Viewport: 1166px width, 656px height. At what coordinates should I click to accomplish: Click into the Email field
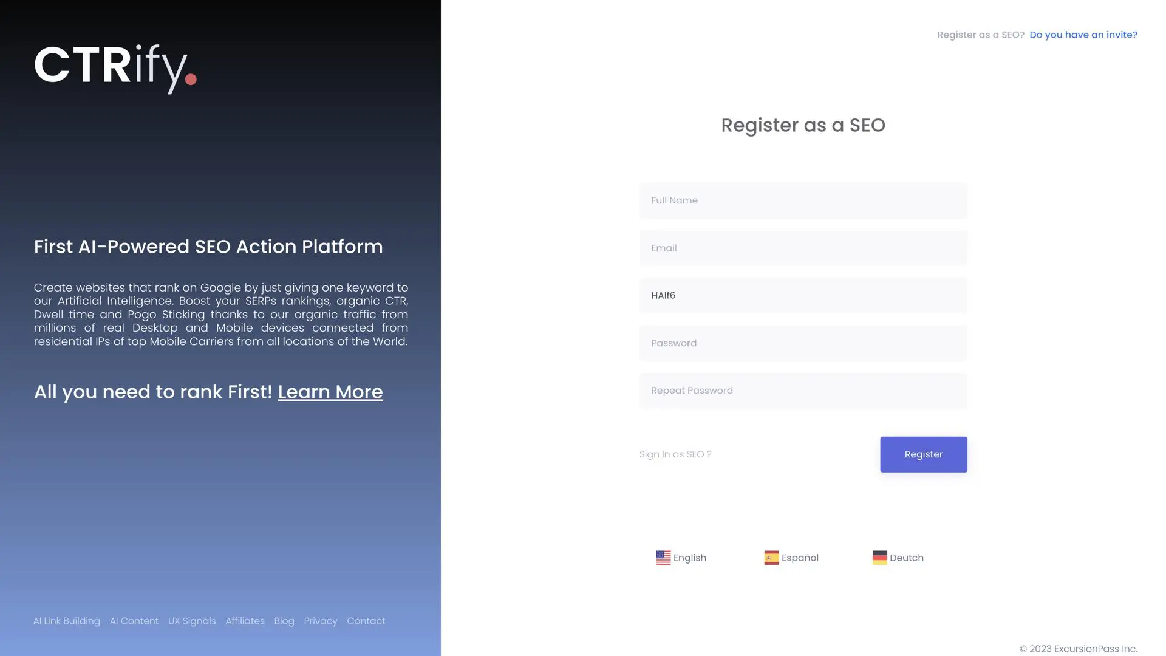(x=803, y=248)
